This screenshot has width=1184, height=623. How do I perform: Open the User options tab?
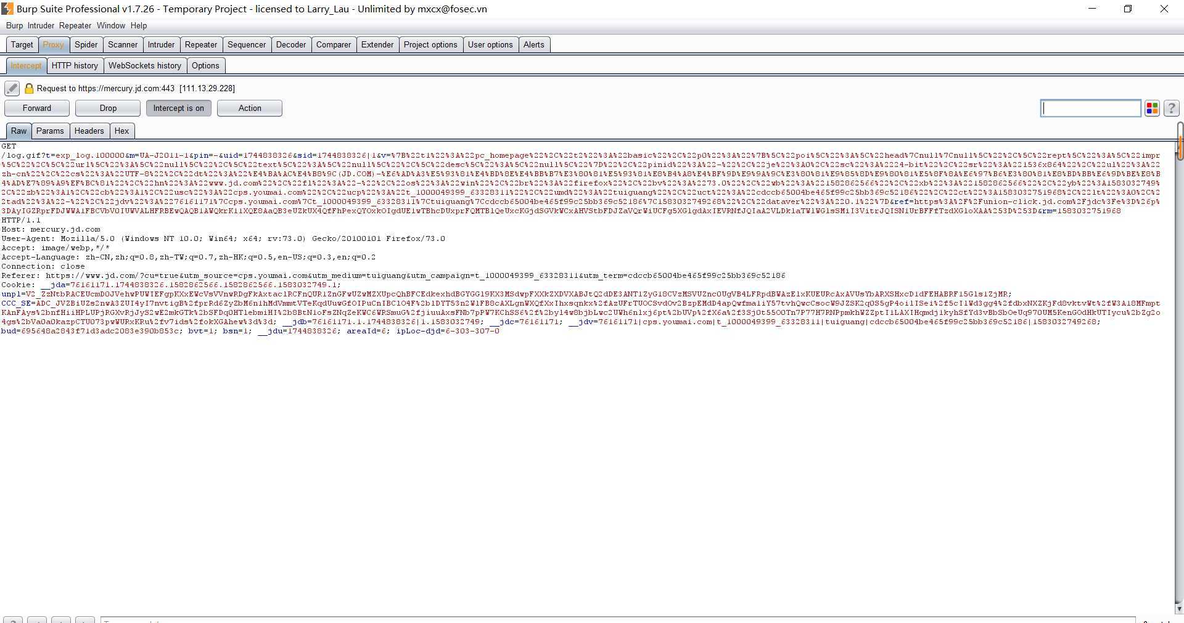coord(490,45)
